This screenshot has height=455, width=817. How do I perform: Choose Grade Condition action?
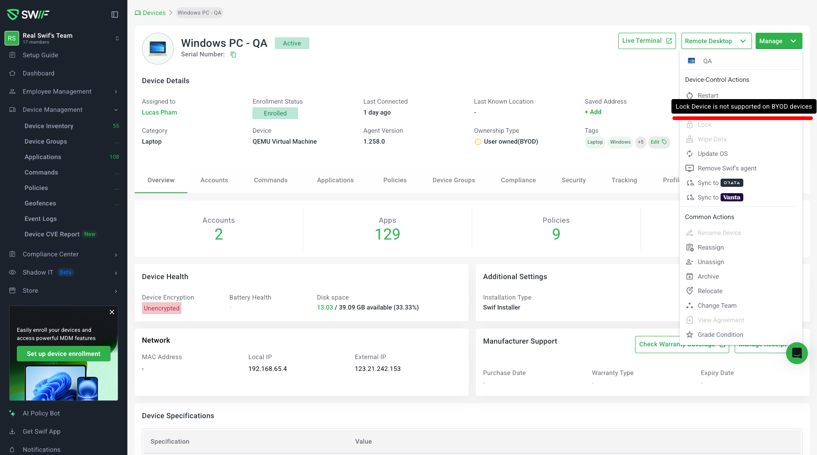click(720, 335)
